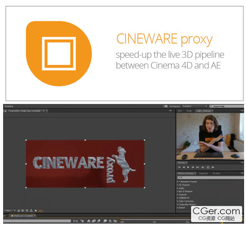Jump to first frame in Preview panel
Screen dimensions: 246x226
pyautogui.click(x=179, y=167)
